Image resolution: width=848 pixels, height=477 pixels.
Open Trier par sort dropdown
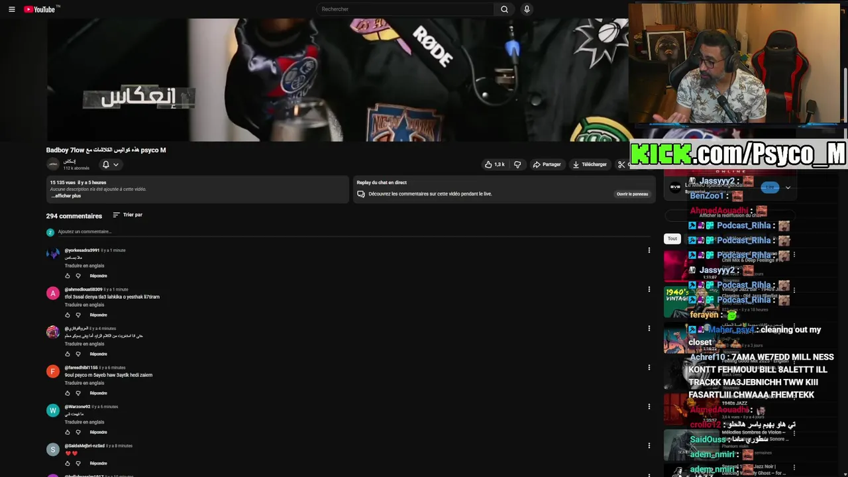pos(128,215)
